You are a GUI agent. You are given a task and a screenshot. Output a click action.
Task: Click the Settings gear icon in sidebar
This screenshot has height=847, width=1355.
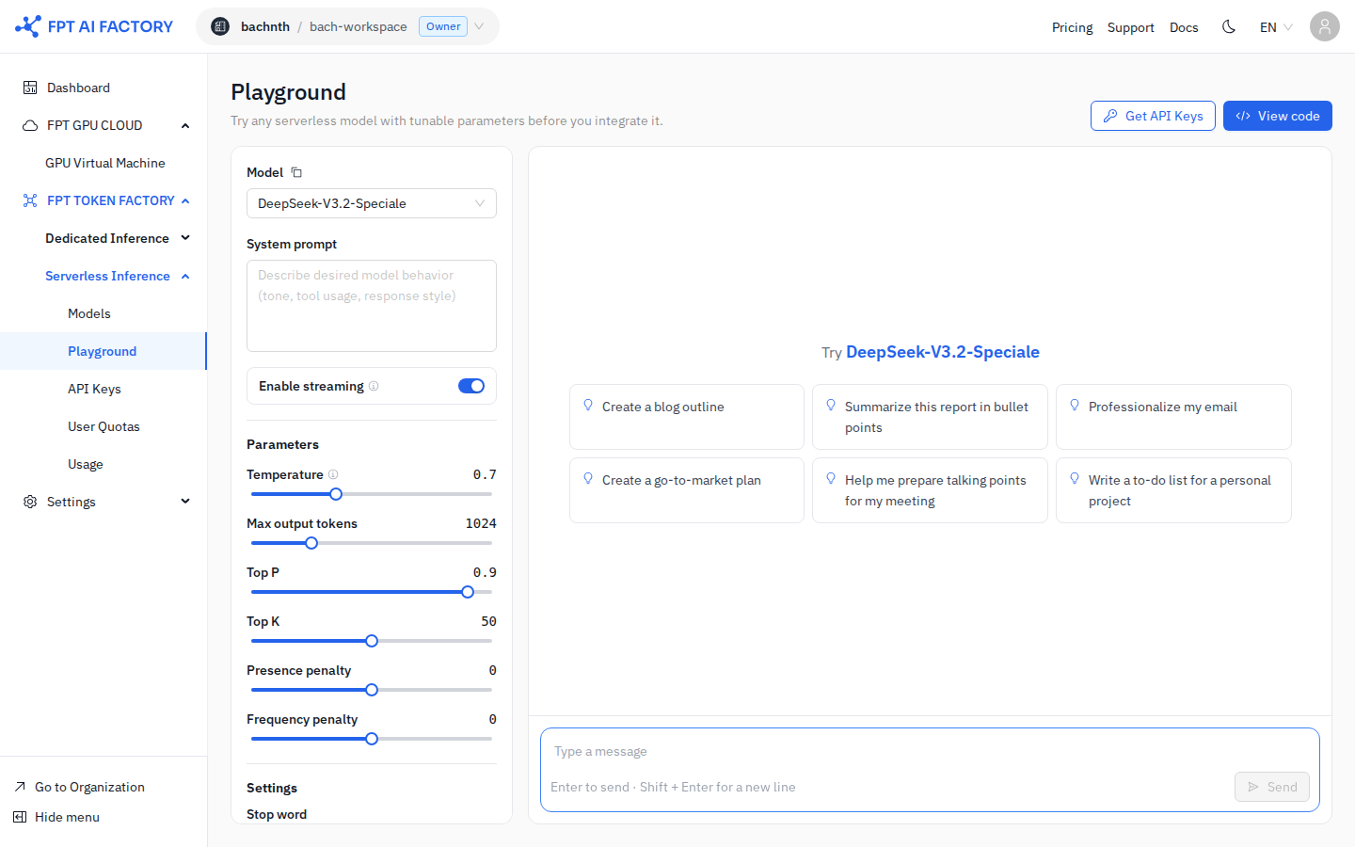tap(30, 502)
